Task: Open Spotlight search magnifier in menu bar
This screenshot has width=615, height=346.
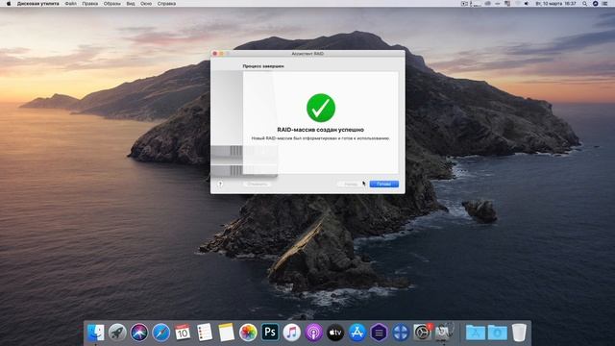Action: point(585,4)
